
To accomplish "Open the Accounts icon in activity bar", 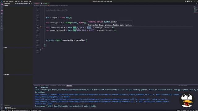I will point(2,105).
